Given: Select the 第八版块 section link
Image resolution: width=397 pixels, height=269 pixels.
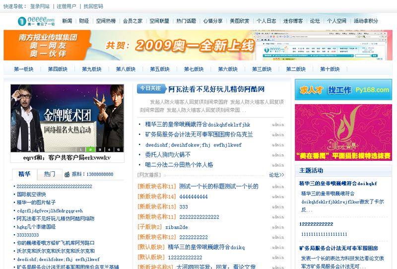Looking at the screenshot, I should pyautogui.click(x=126, y=69).
